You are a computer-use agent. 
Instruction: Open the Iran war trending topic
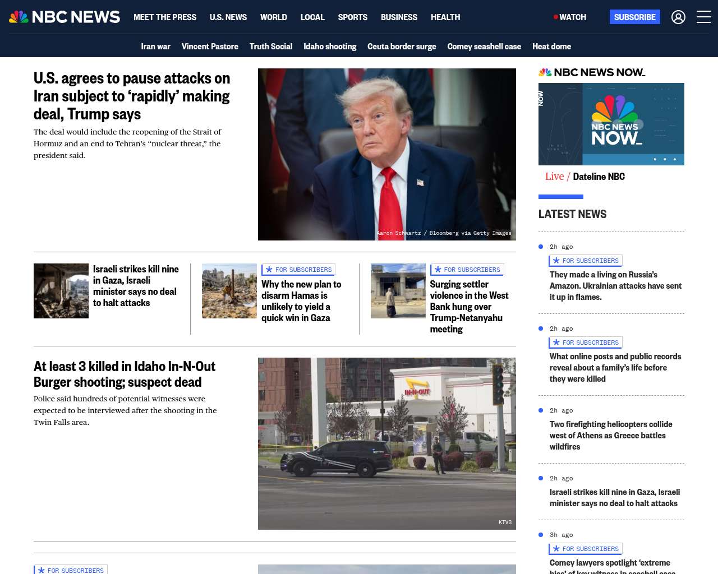pyautogui.click(x=156, y=47)
